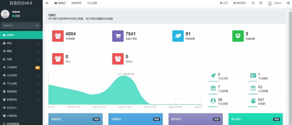Click the search magnifier icon in the sidebar

coord(37,26)
